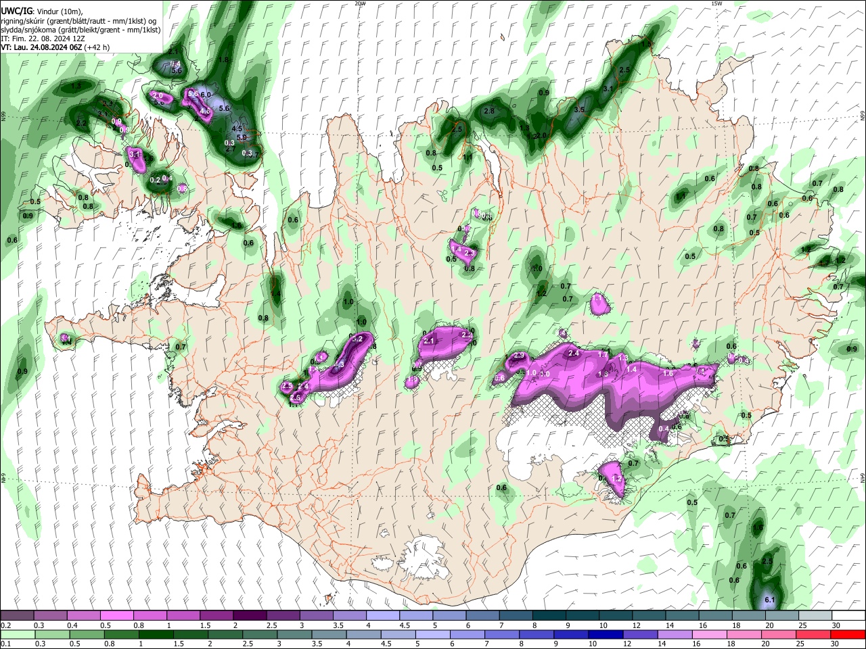This screenshot has height=649, width=866.
Task: Click the '2.9' sleet value on the map
Action: [x=520, y=356]
